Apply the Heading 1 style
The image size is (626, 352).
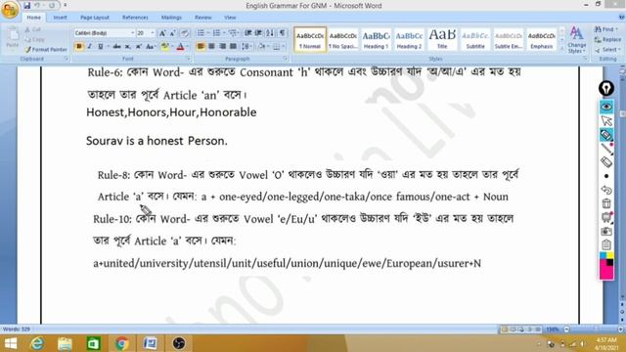click(376, 39)
